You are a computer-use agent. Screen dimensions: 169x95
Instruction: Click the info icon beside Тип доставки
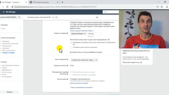(x=67, y=79)
